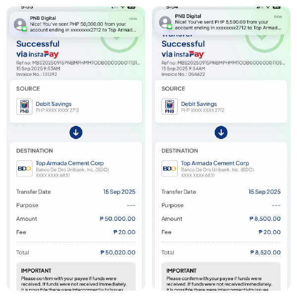Open the PNB Digital notification about PHP 50,000.00

pos(76,24)
